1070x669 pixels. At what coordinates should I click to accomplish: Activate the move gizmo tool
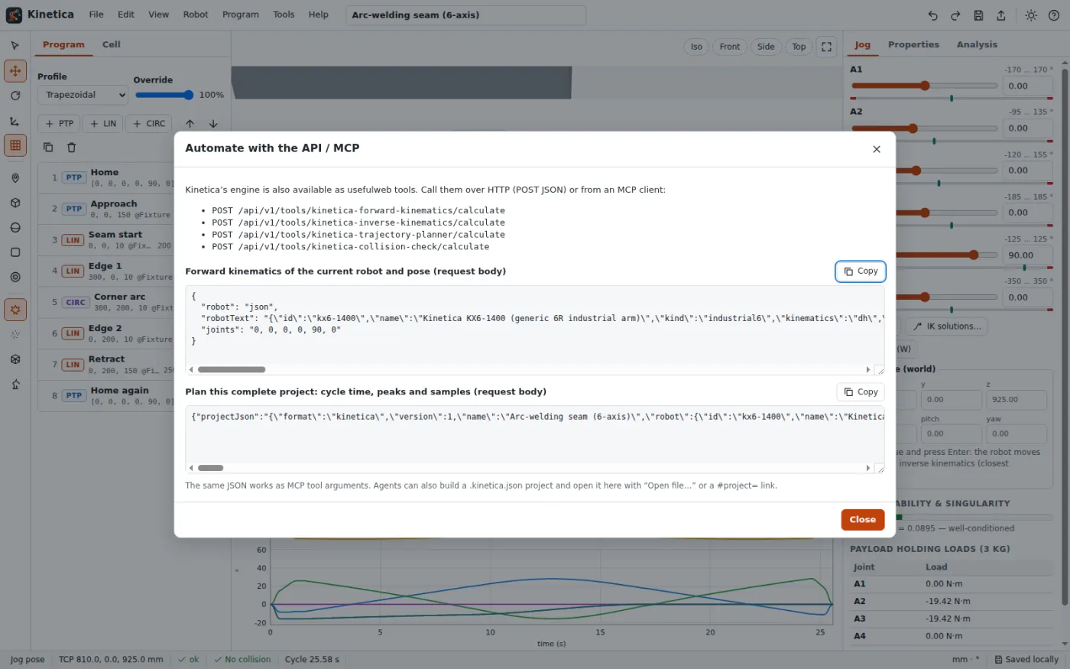pyautogui.click(x=15, y=71)
